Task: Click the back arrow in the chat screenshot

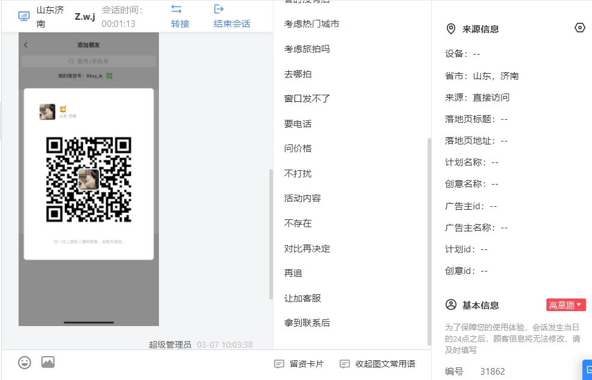Action: click(26, 45)
